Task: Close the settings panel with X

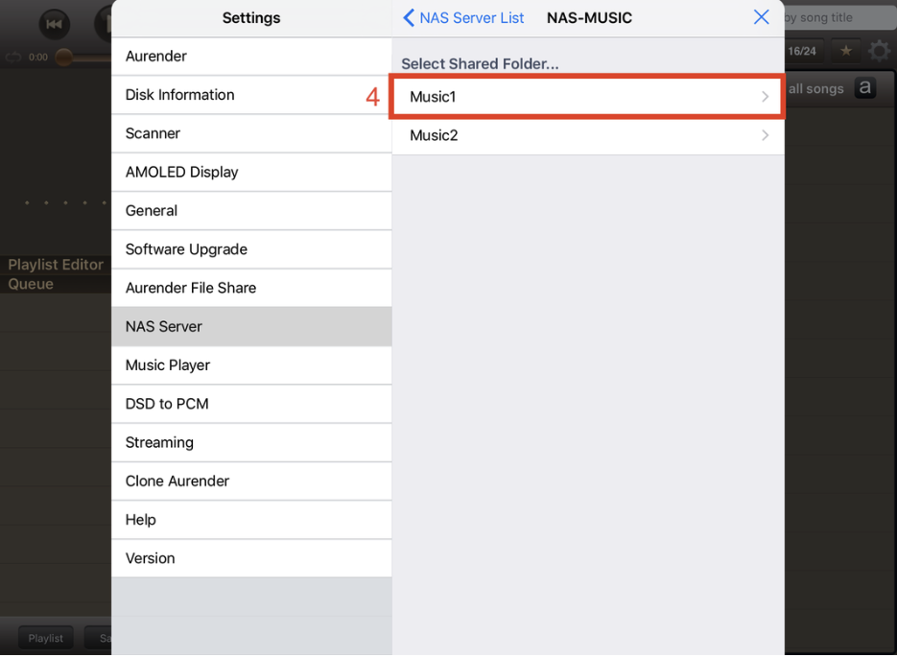Action: coord(761,17)
